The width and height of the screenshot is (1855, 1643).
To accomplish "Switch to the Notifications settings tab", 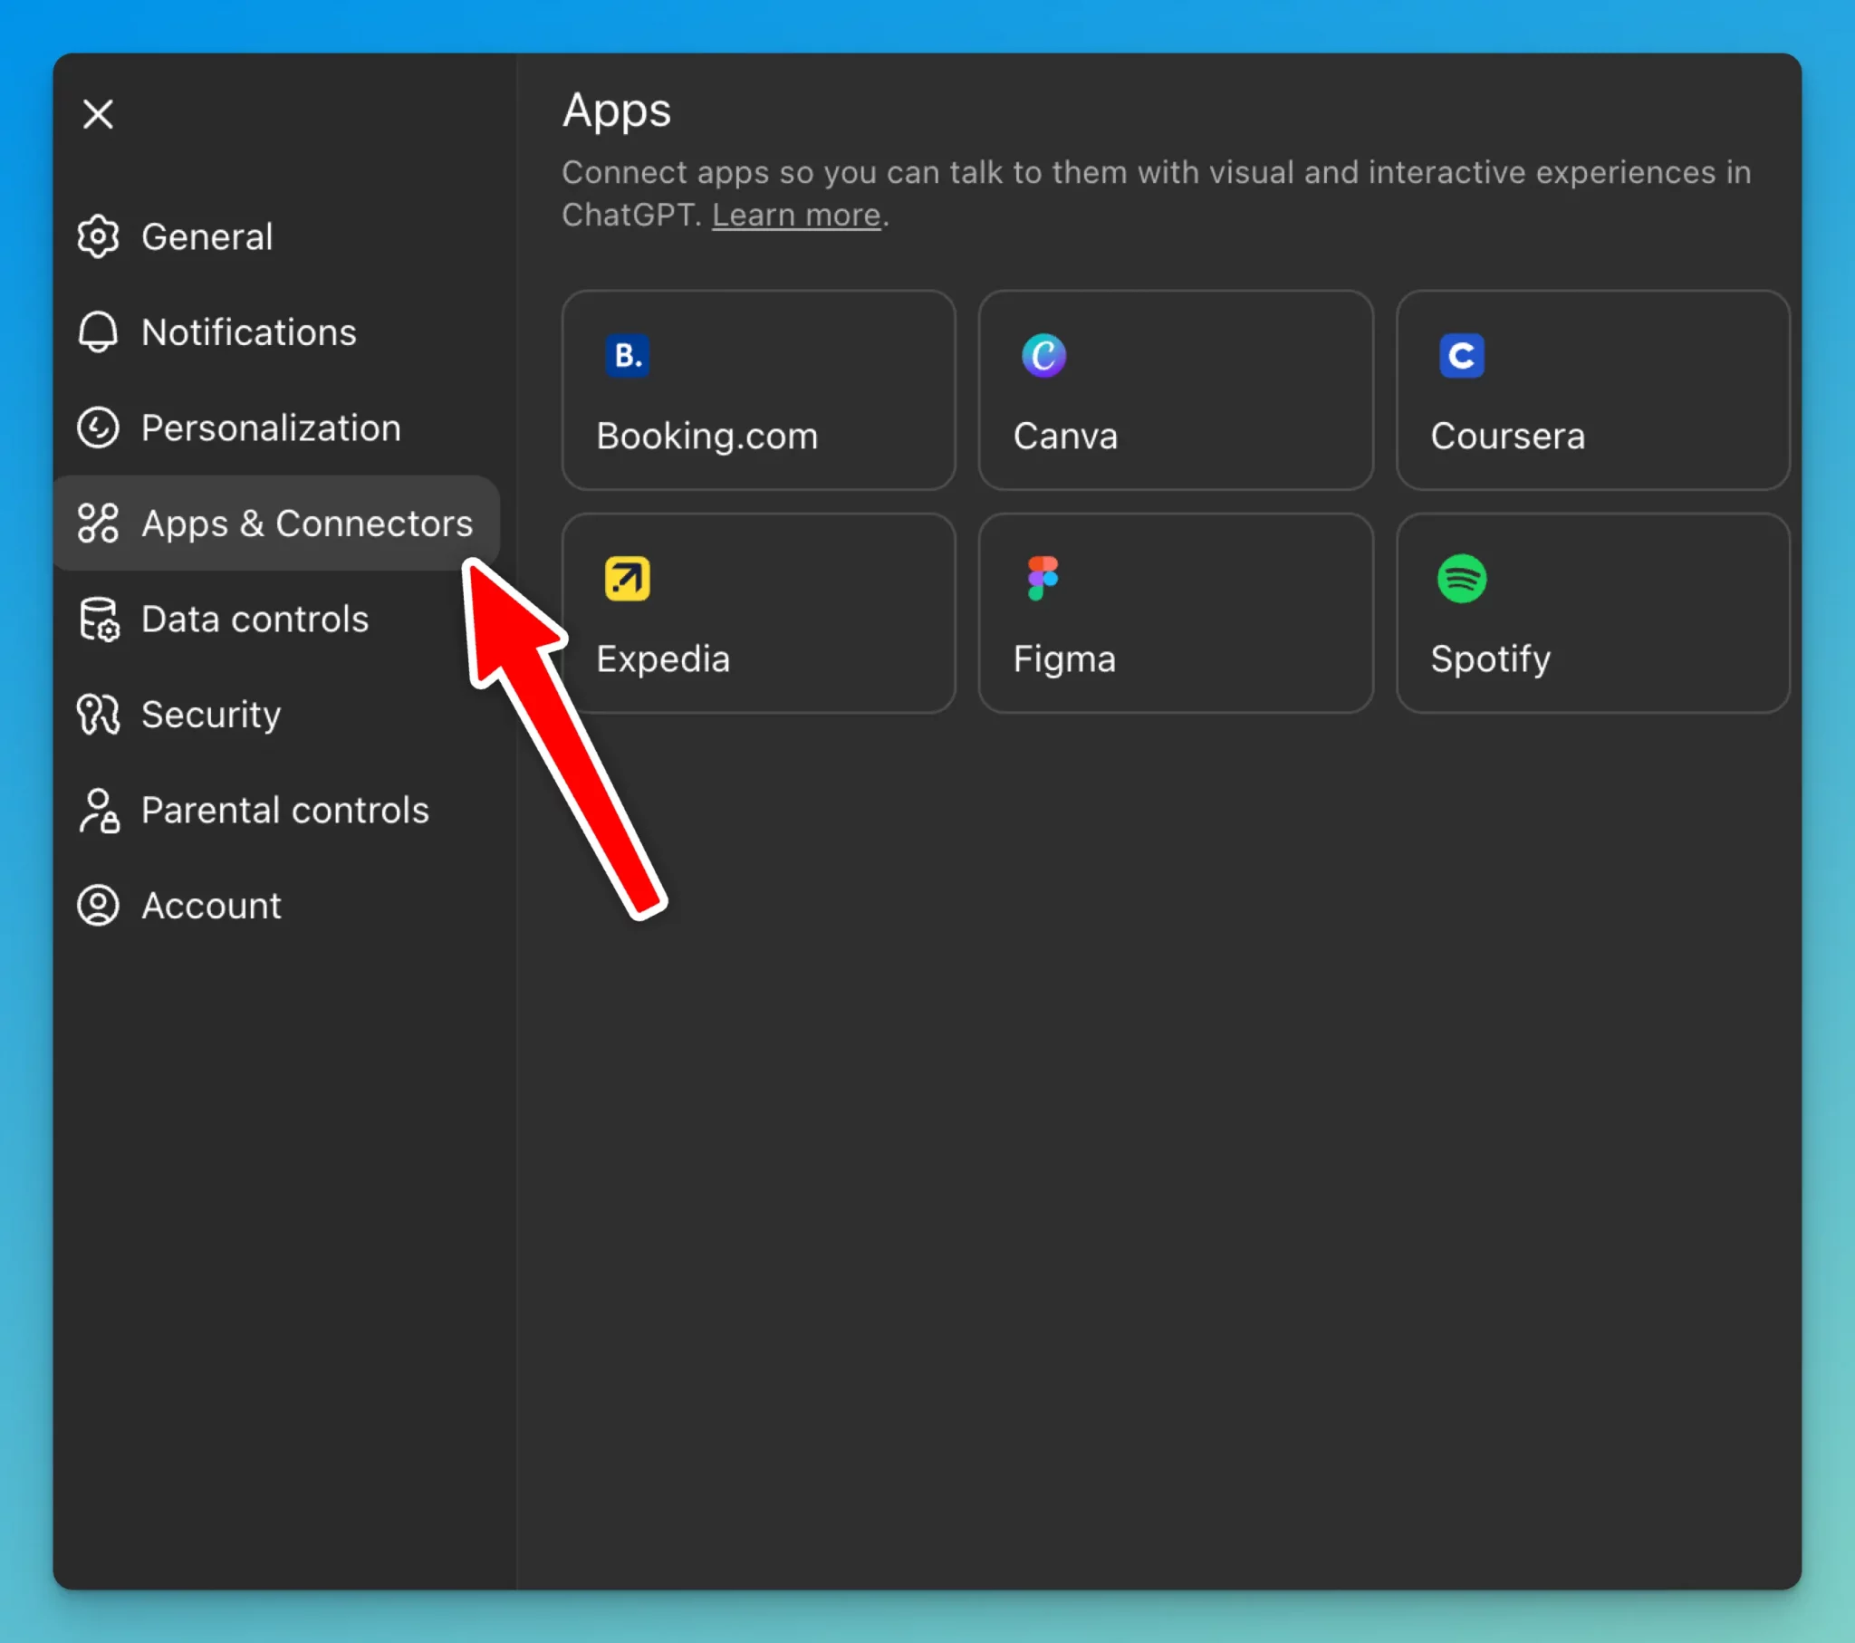I will coord(249,332).
